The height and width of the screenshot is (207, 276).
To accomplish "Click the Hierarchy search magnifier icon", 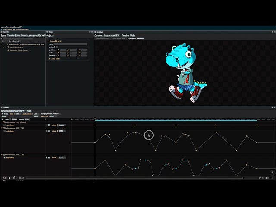I will coord(2,38).
